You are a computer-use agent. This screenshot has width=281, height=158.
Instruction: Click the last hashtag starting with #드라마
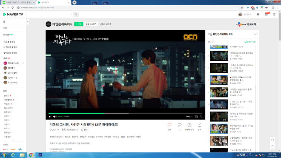pos(134,137)
